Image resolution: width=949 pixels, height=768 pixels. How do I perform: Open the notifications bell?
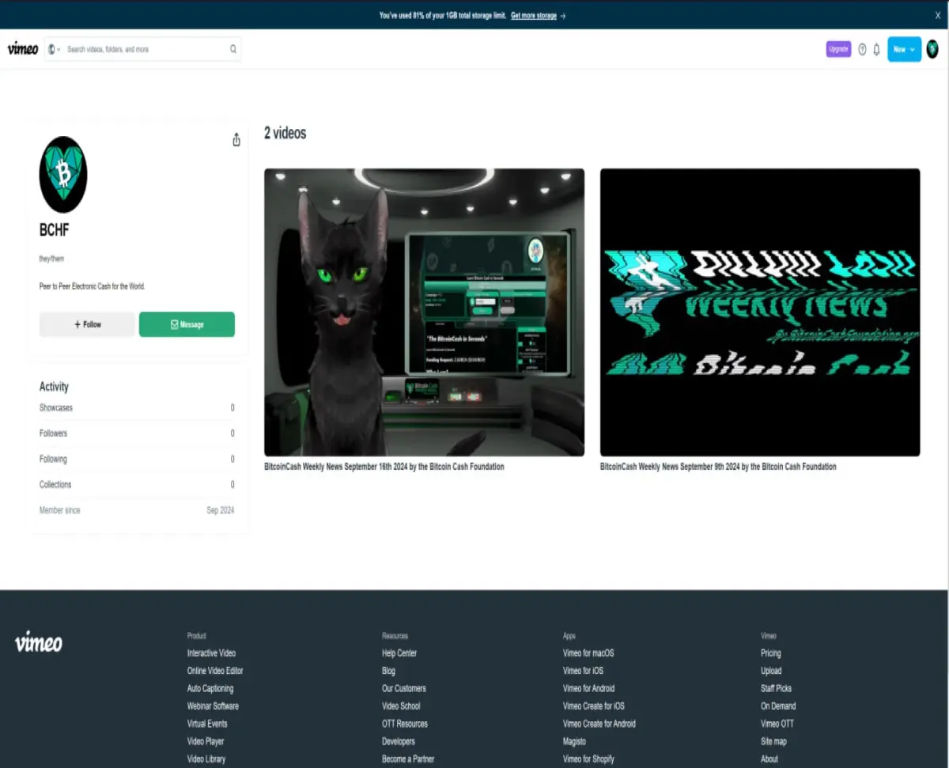coord(876,49)
